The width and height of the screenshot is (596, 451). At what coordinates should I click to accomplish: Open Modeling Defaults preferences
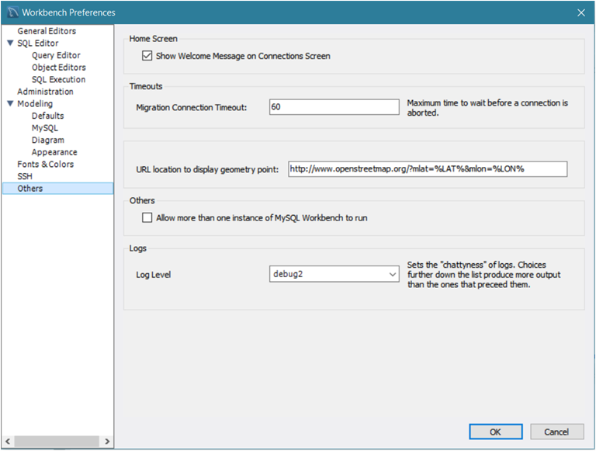click(47, 116)
